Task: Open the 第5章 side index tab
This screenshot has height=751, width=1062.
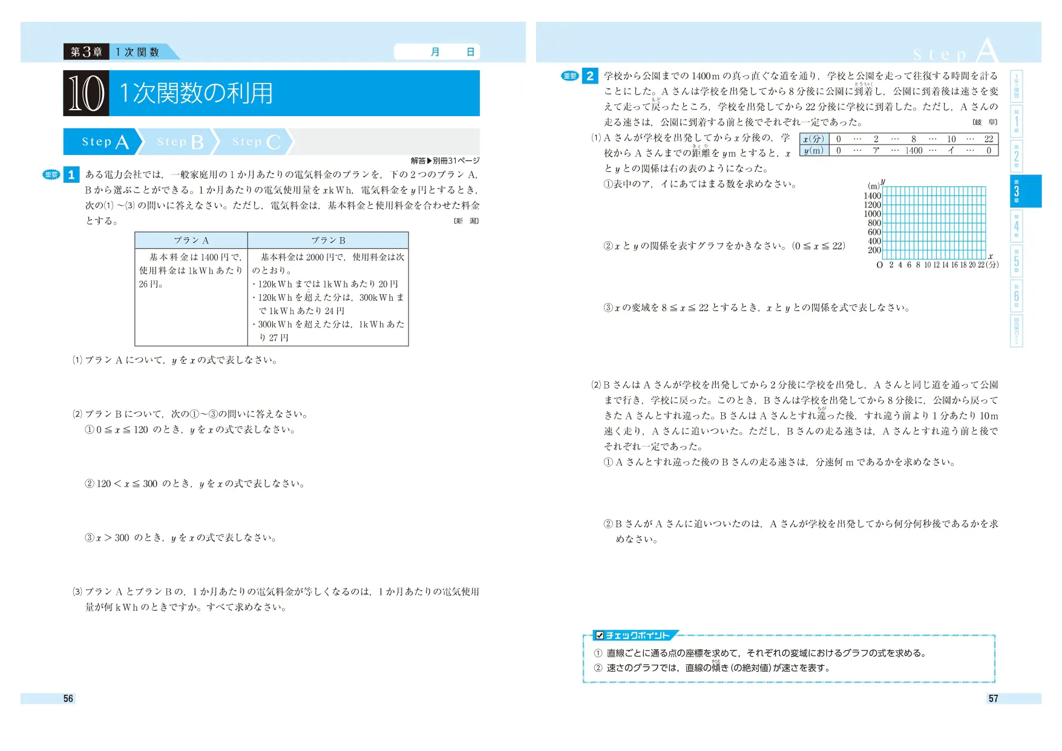Action: pyautogui.click(x=1016, y=261)
